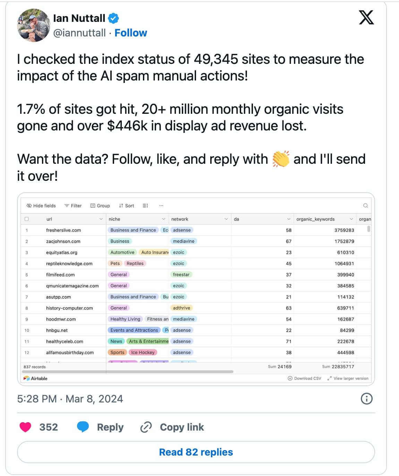399x476 pixels.
Task: Open the url column dropdown
Action: (x=101, y=219)
